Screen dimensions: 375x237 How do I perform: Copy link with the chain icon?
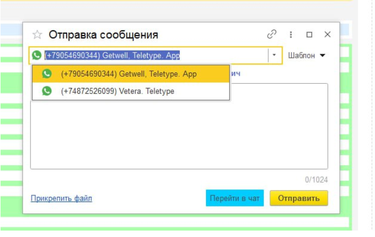pyautogui.click(x=271, y=34)
